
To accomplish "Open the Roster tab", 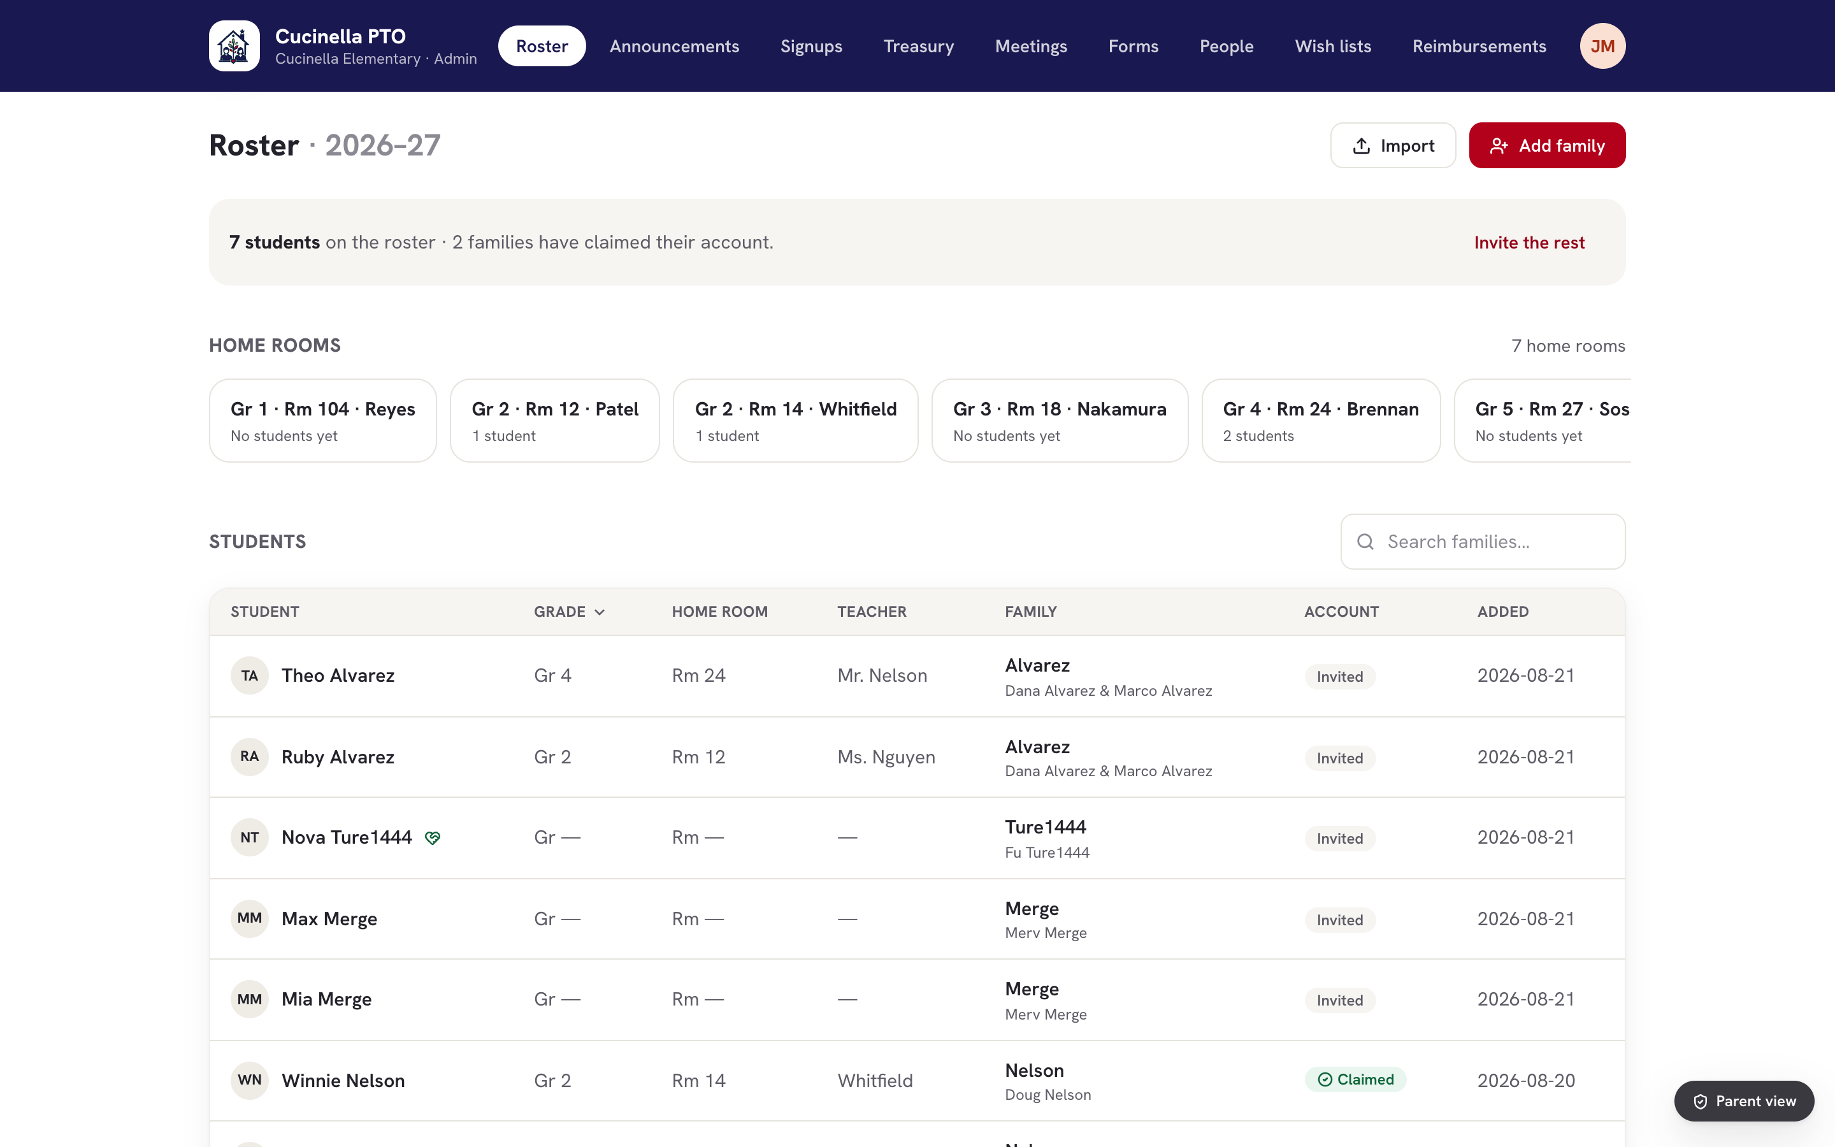I will click(542, 47).
